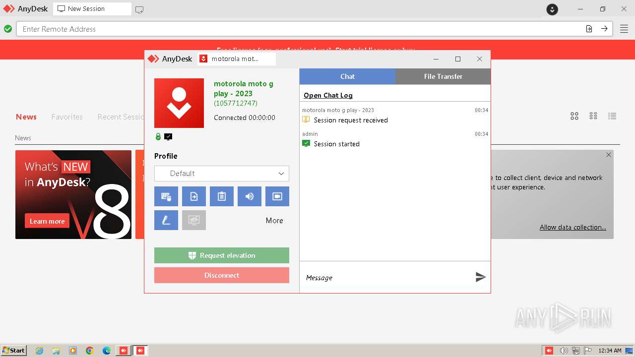The width and height of the screenshot is (635, 357).
Task: Click volume icon in system tray
Action: tap(564, 351)
